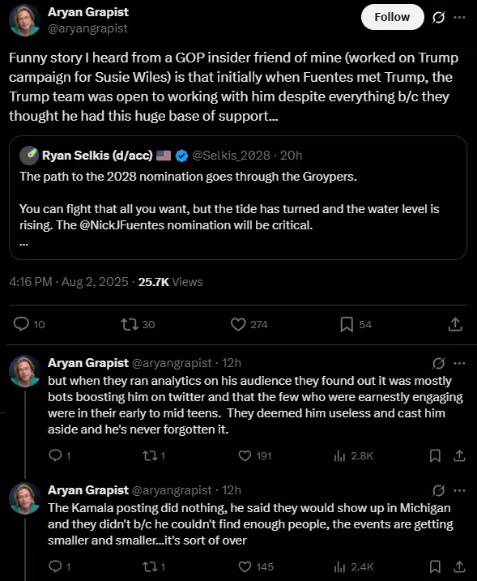The height and width of the screenshot is (581, 477).
Task: Bookmark the reply about bots boosting
Action: [x=435, y=455]
